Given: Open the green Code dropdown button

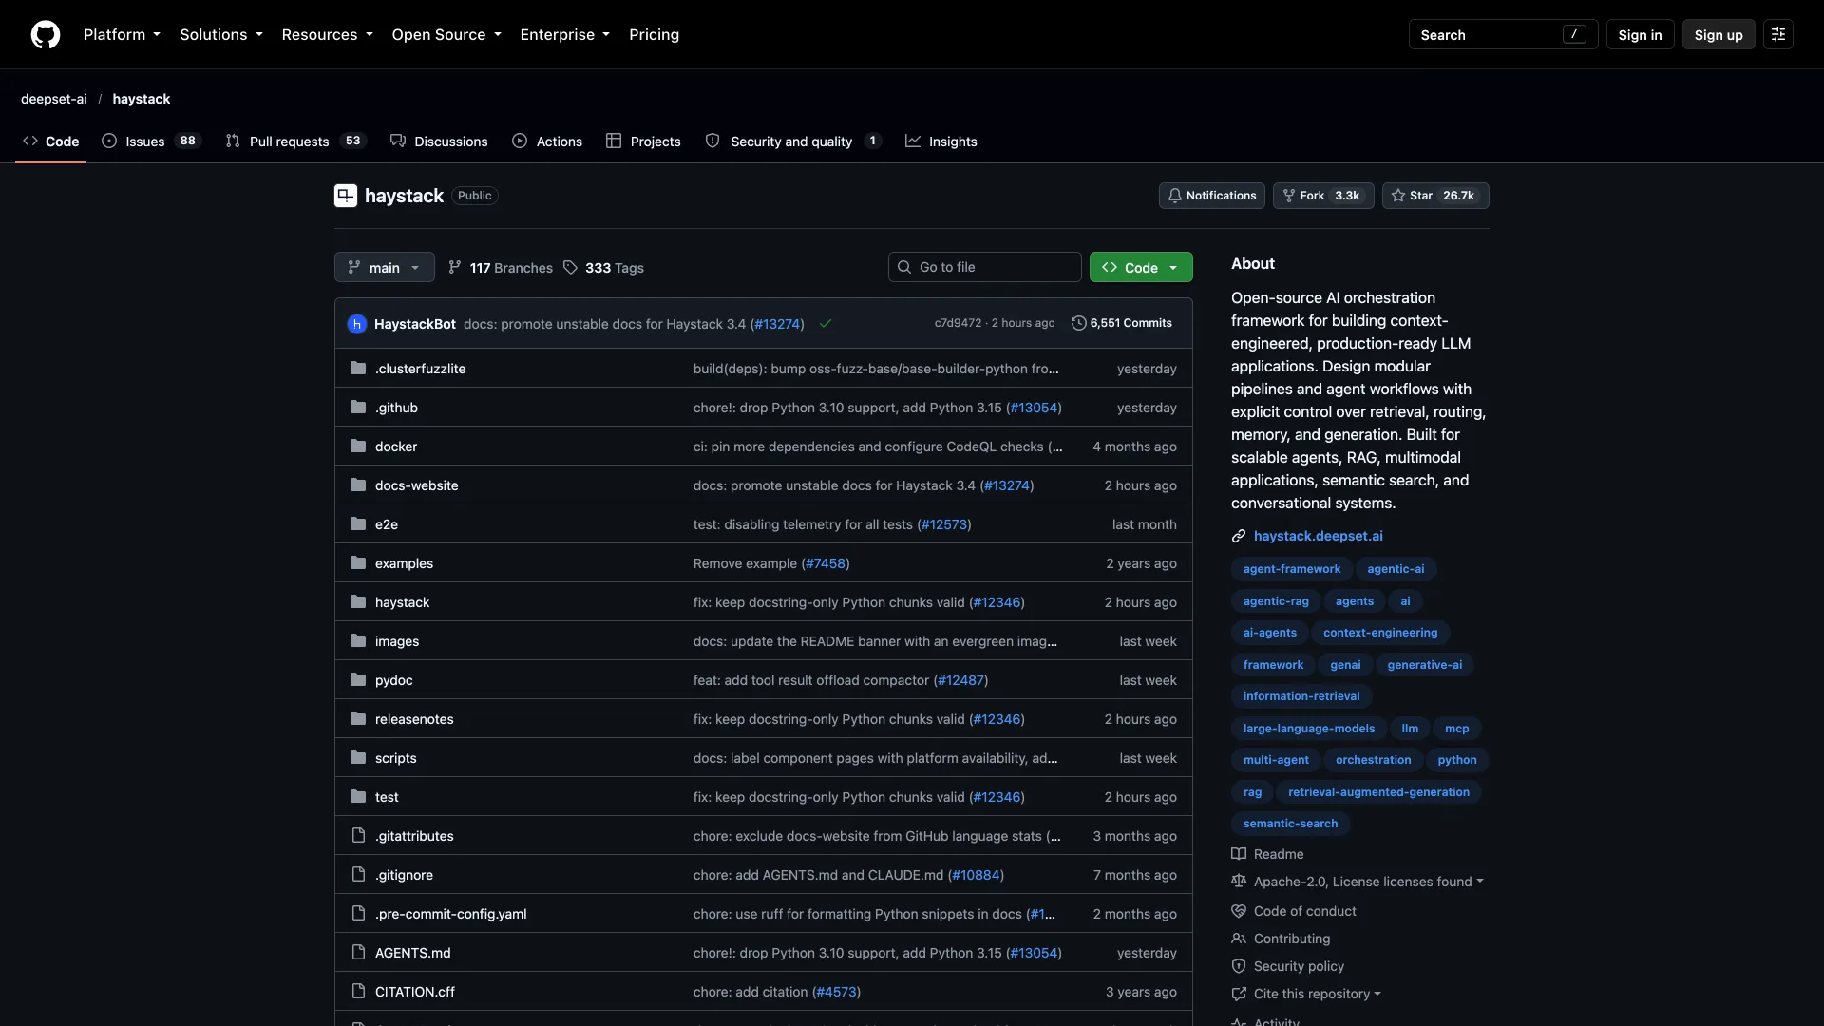Looking at the screenshot, I should [1141, 267].
